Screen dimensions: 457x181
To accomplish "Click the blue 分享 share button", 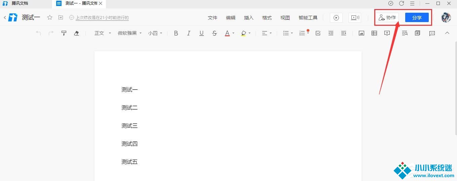I will [417, 18].
